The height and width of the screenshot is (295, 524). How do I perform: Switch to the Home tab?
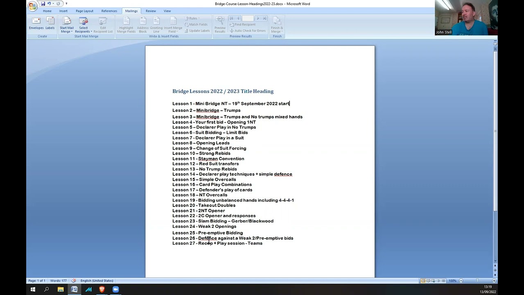click(47, 11)
